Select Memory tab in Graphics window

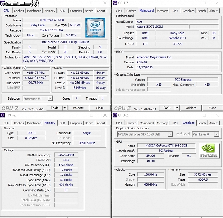click(162, 123)
